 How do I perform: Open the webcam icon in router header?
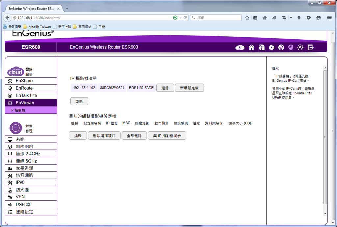click(291, 47)
